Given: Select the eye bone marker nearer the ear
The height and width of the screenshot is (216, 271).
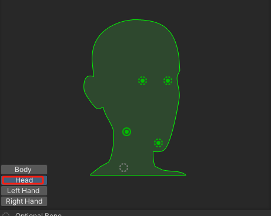Looking at the screenshot, I should tap(142, 80).
